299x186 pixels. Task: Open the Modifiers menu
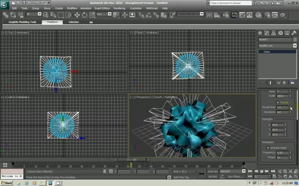tap(72, 8)
